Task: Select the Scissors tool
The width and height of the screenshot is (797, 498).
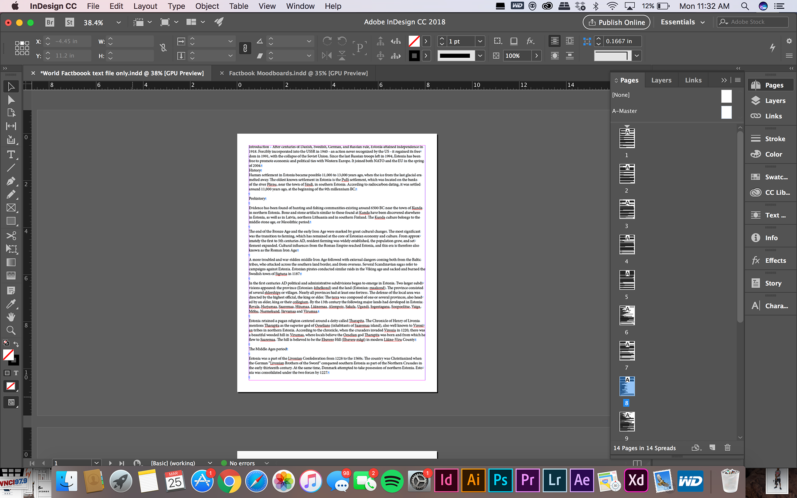Action: (11, 236)
